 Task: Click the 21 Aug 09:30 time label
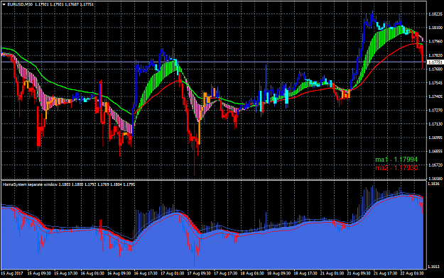coord(359,274)
